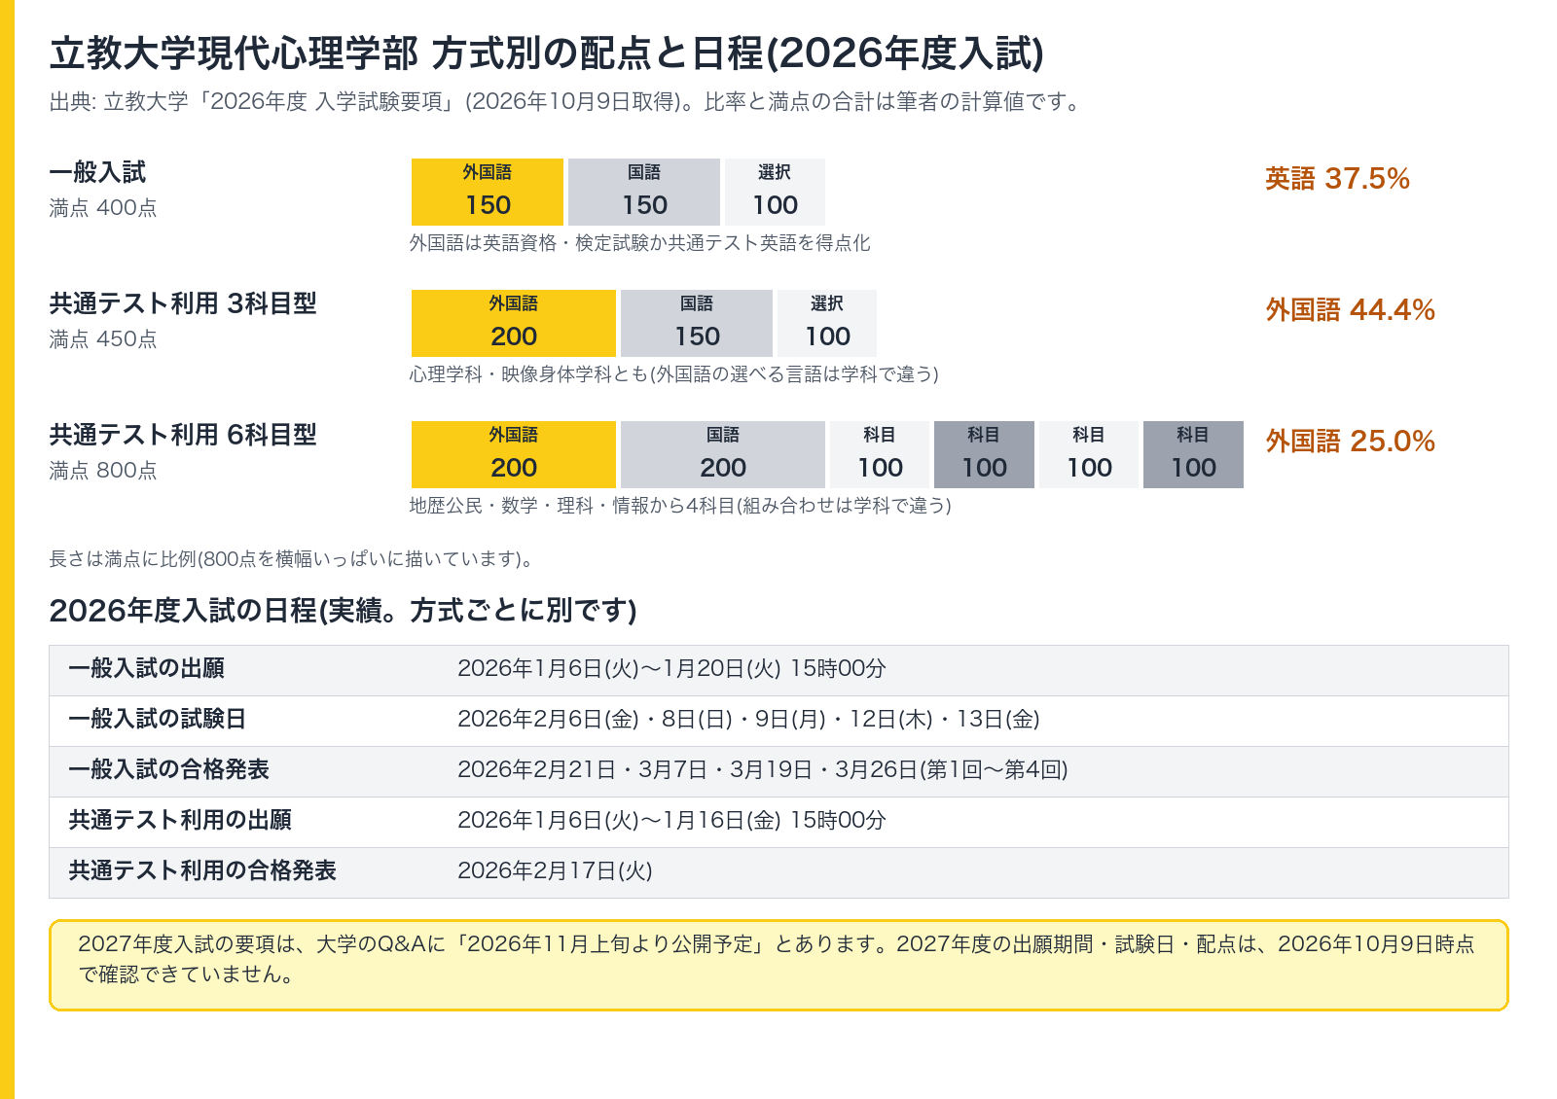Click the date 2026年2月17日(火)
This screenshot has width=1557, height=1099.
[555, 871]
